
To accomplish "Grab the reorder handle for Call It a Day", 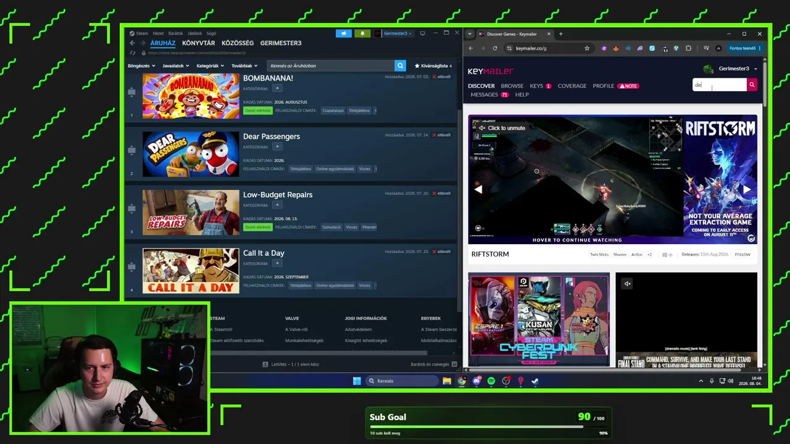I will (x=131, y=266).
